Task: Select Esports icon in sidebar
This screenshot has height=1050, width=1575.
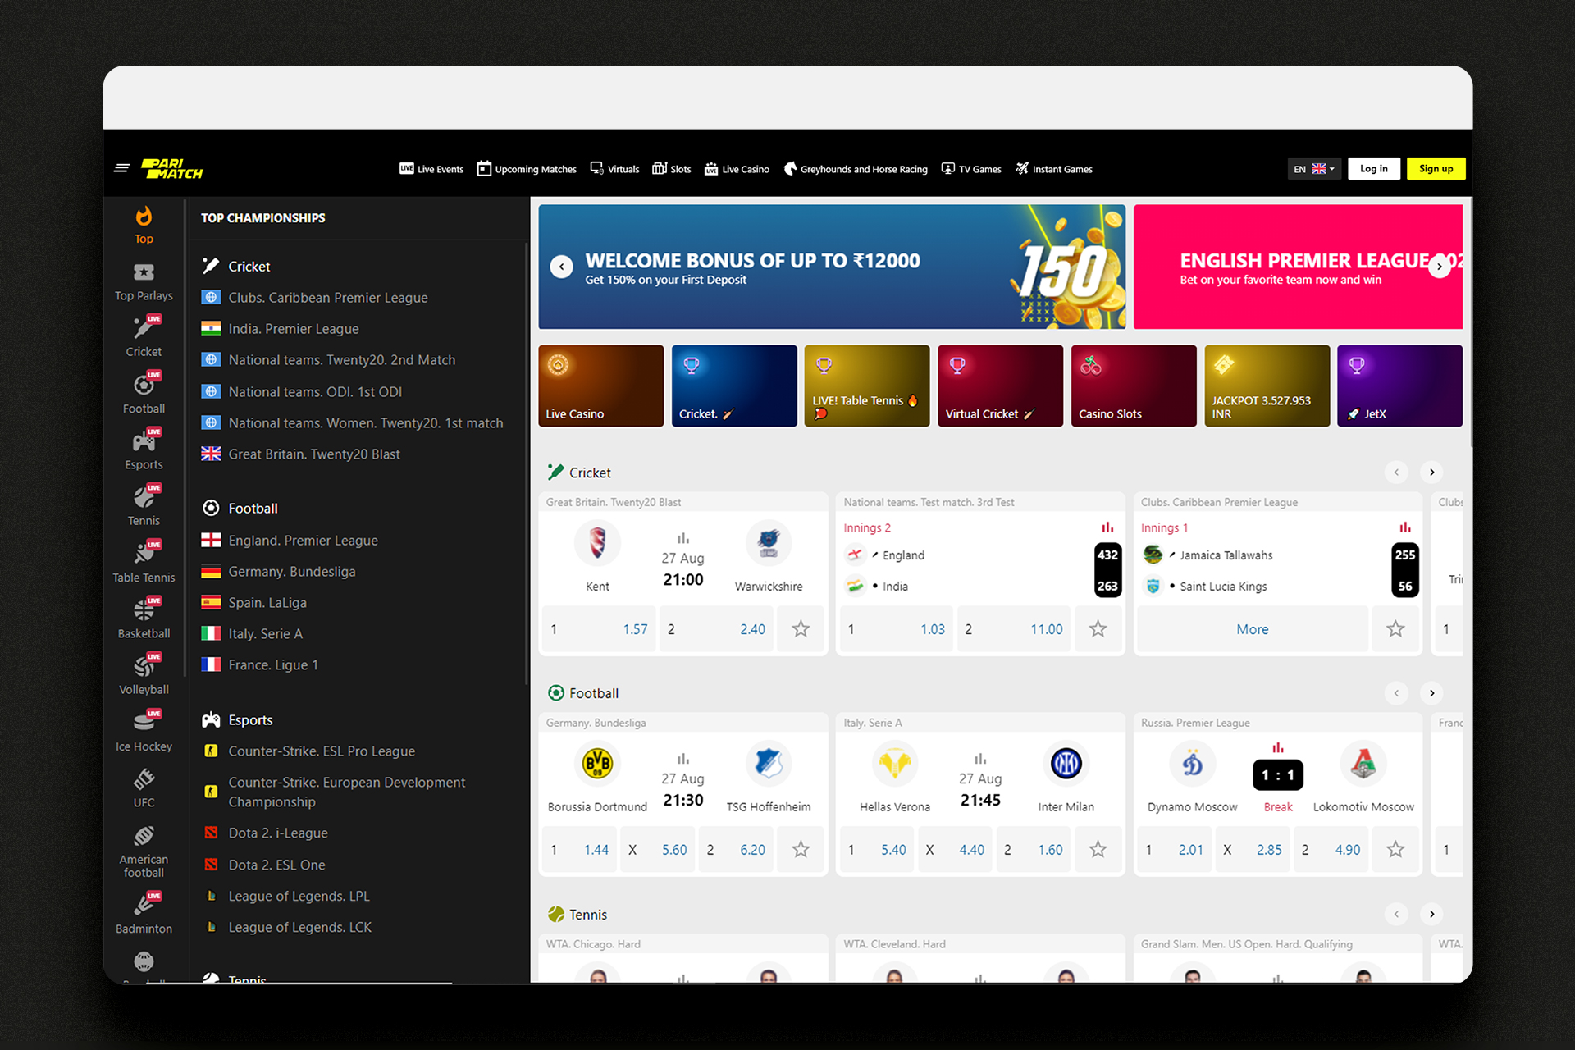Action: click(x=144, y=450)
